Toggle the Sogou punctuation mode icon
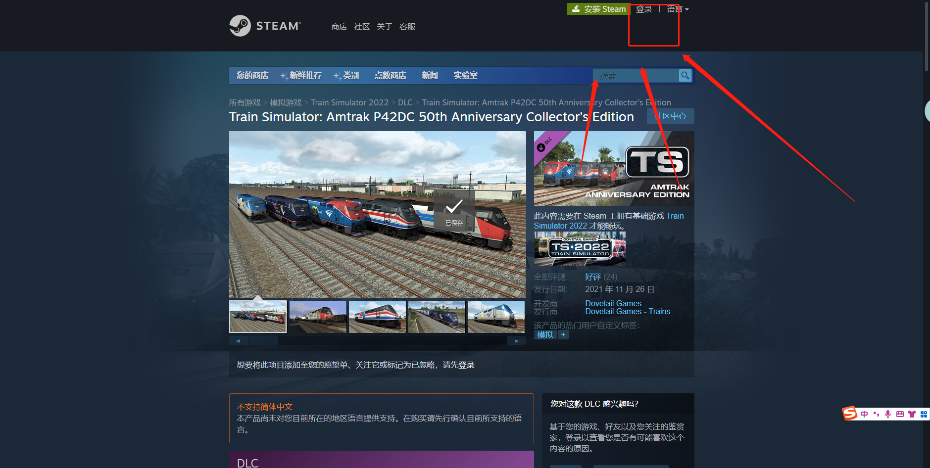930x468 pixels. [x=876, y=414]
